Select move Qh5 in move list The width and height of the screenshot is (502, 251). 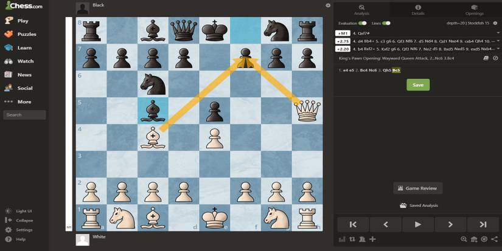coord(387,70)
